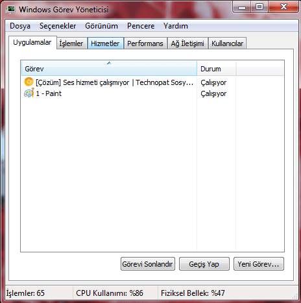Screen dimensions: 301x303
Task: Click the Task Manager title bar icon
Action: pos(10,10)
